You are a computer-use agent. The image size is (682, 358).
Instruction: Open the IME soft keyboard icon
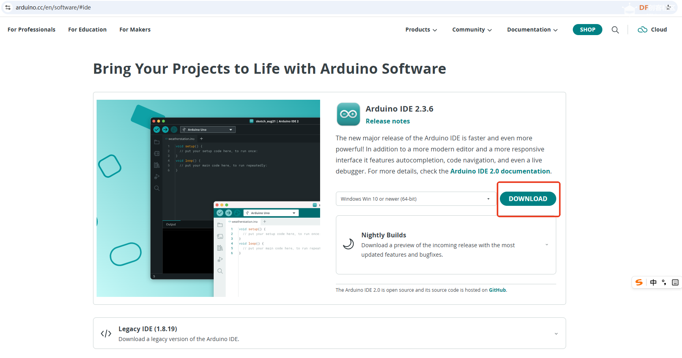click(675, 282)
